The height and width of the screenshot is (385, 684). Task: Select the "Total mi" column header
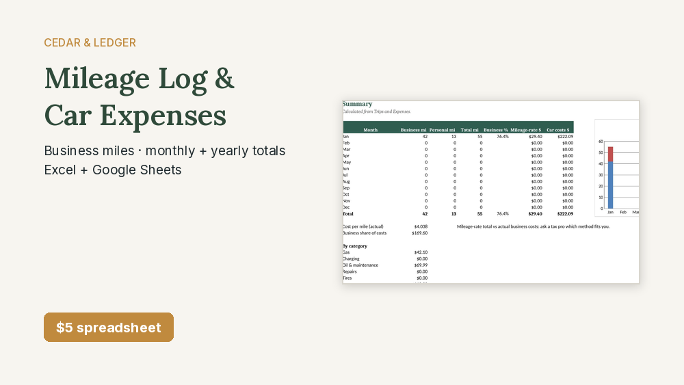[469, 130]
